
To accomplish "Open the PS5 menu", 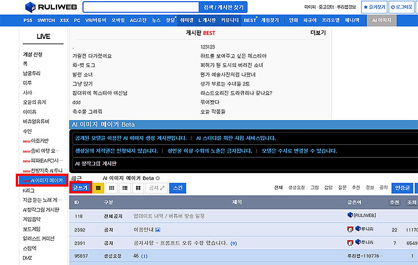I will 28,20.
